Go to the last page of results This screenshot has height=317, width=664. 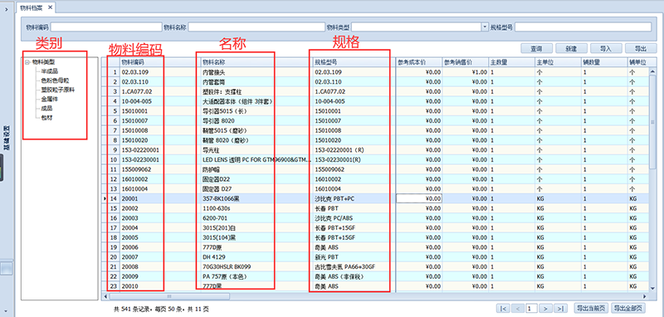pyautogui.click(x=561, y=308)
